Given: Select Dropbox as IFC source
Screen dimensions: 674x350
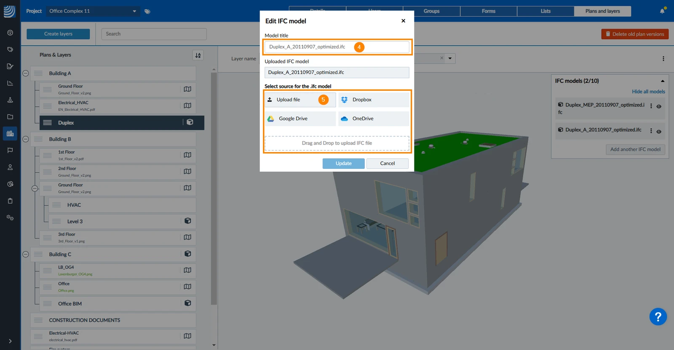Looking at the screenshot, I should point(374,100).
